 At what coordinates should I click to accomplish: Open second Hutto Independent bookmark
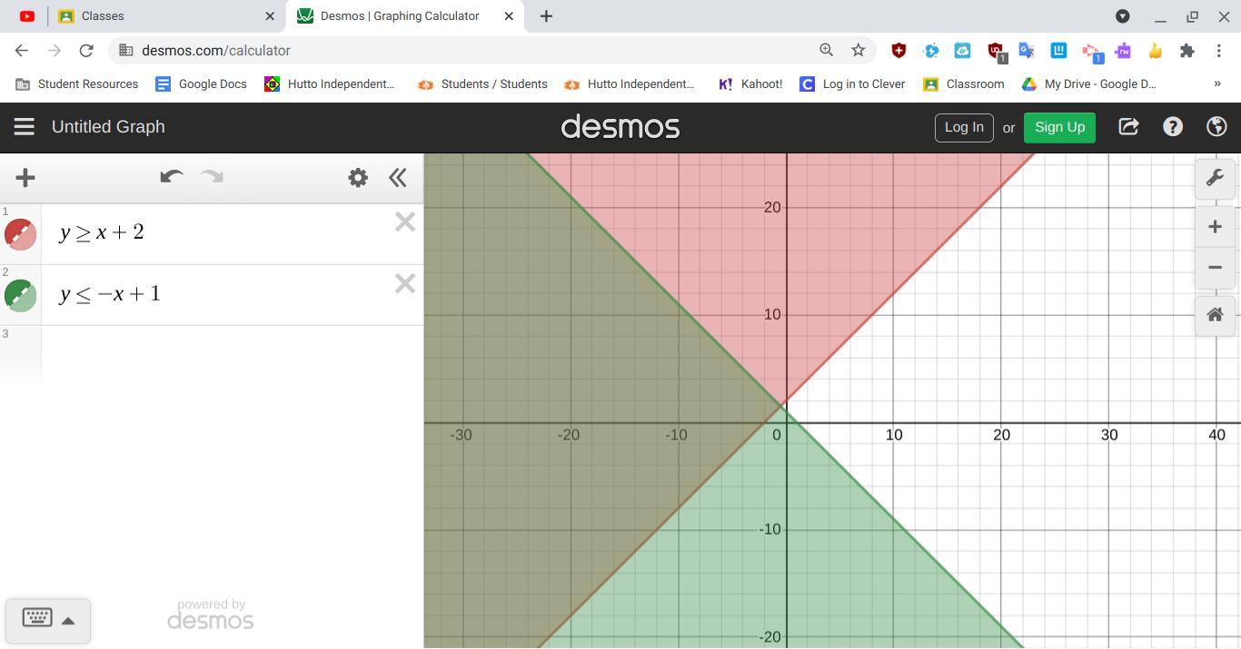630,84
